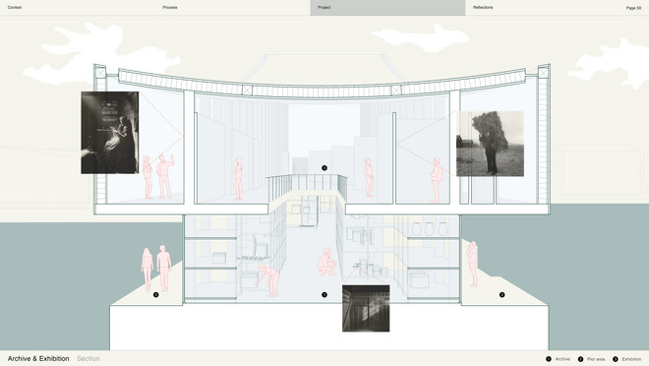Click the crouching figure in the archive
Image resolution: width=649 pixels, height=366 pixels.
(327, 262)
